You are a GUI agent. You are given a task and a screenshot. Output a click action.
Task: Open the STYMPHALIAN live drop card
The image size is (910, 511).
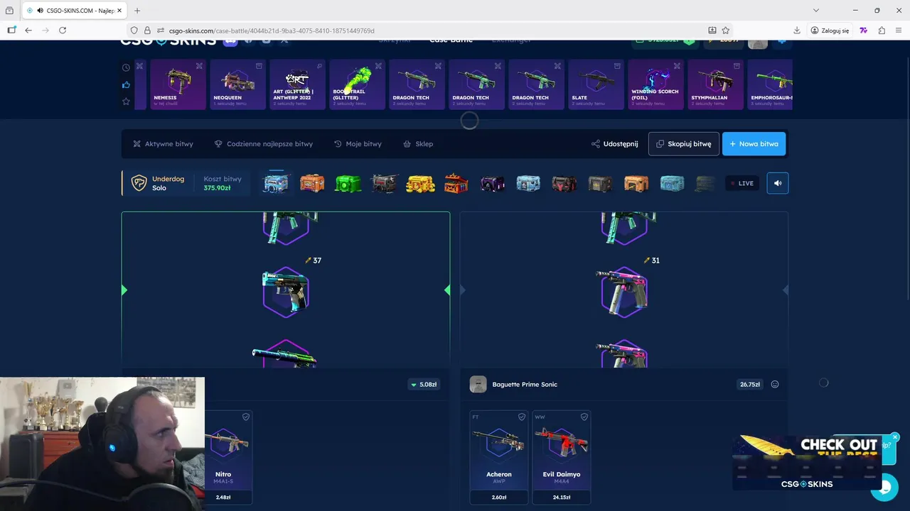coord(715,84)
